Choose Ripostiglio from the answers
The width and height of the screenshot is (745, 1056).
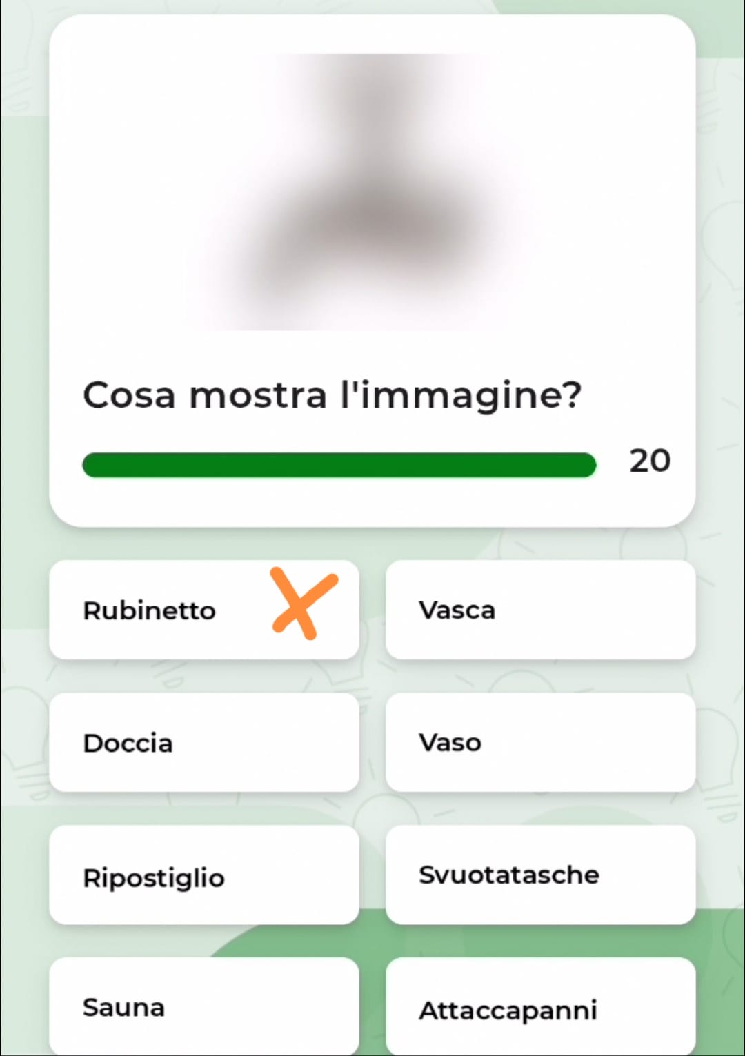click(204, 875)
